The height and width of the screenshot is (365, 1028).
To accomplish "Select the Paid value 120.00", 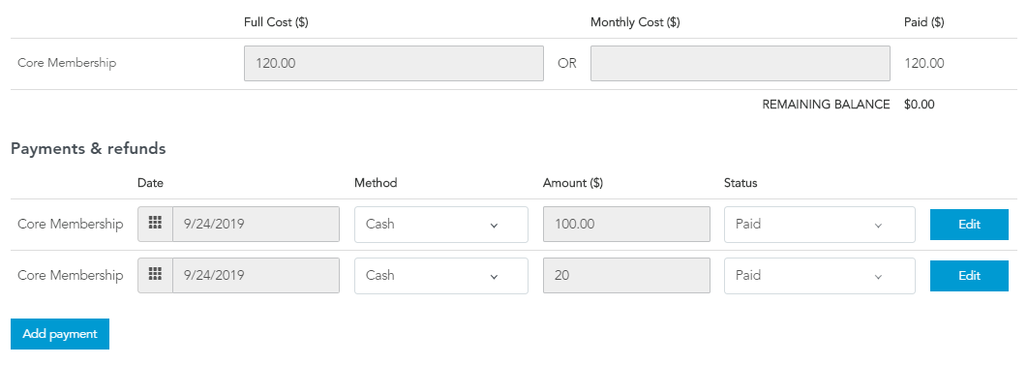I will tap(924, 64).
